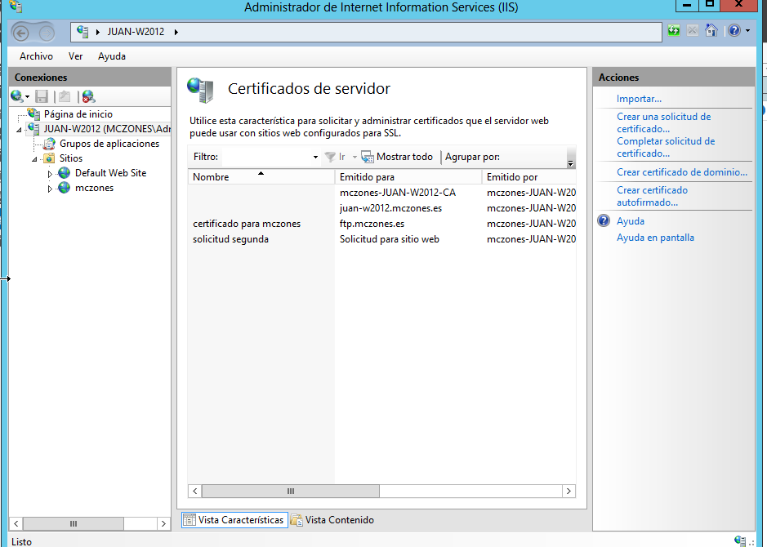
Task: Expand the Default Web Site node
Action: click(48, 173)
